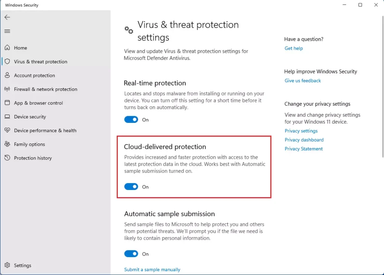
Task: Click Submit a sample manually
Action: (x=152, y=269)
